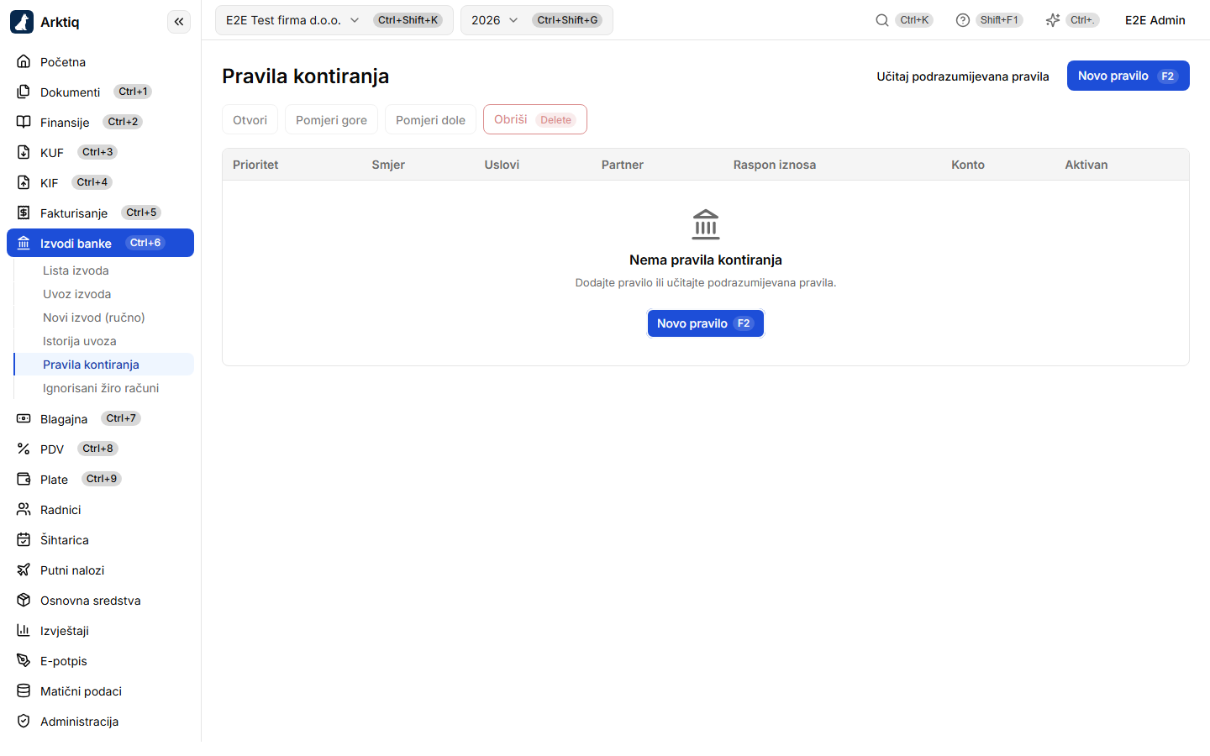Image resolution: width=1210 pixels, height=756 pixels.
Task: Click the Obriši delete button
Action: (x=535, y=119)
